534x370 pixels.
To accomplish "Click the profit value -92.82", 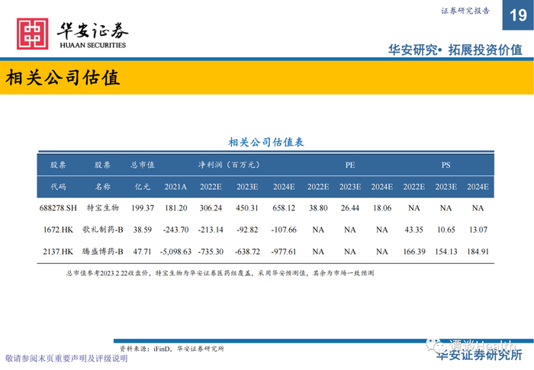I will (247, 230).
